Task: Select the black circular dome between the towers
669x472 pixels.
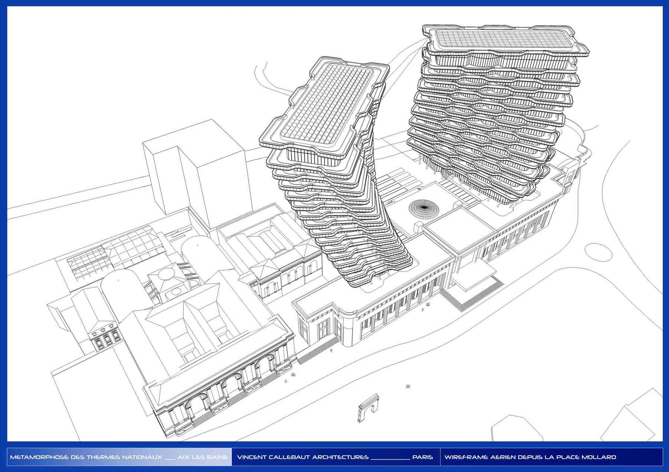Action: (x=424, y=208)
